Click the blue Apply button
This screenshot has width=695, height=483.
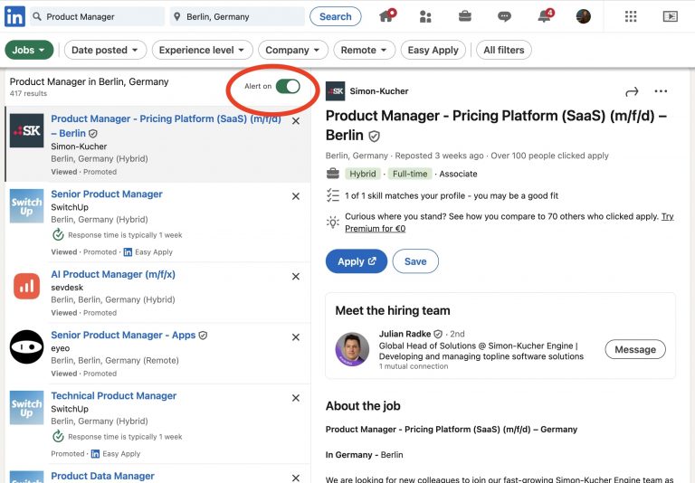click(x=356, y=261)
